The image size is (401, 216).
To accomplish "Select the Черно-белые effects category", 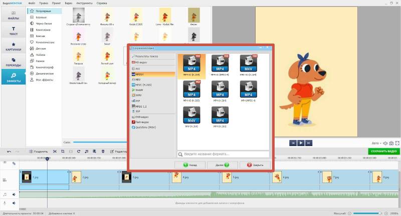I will coord(44,23).
